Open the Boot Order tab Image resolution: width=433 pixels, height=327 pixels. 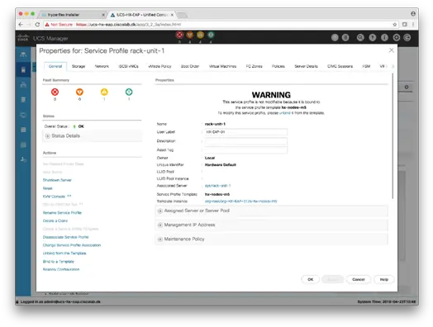[190, 66]
